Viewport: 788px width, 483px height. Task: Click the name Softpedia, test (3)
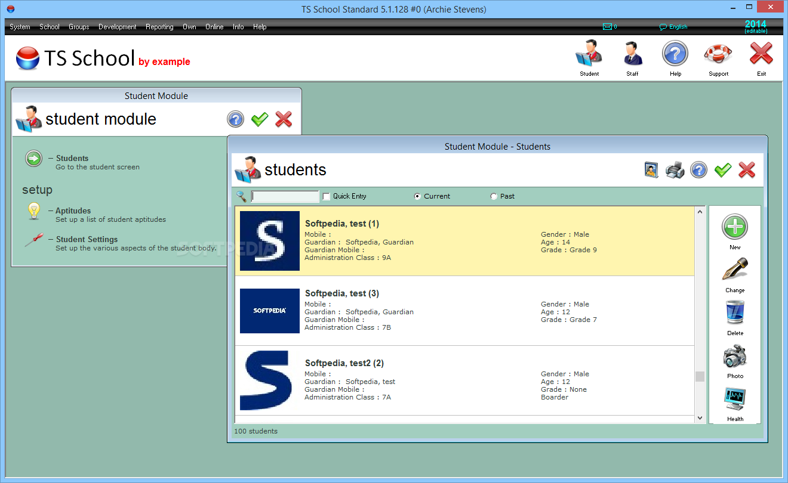click(x=342, y=293)
